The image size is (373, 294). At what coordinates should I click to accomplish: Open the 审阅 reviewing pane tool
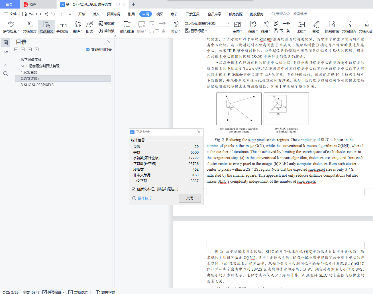[x=237, y=27]
